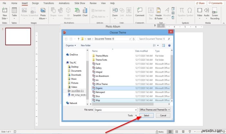
Task: Toggle the preview pane icon
Action: pyautogui.click(x=163, y=46)
